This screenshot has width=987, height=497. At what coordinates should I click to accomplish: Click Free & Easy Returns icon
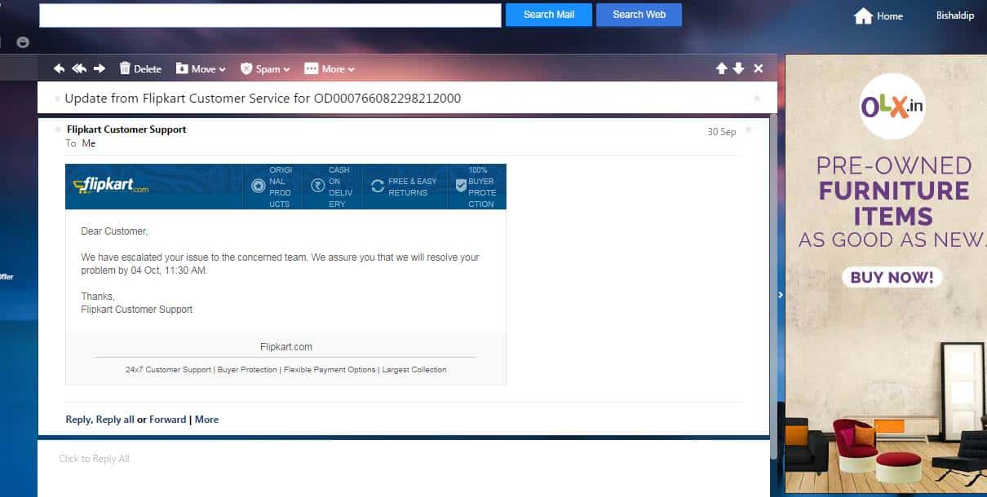pos(378,187)
